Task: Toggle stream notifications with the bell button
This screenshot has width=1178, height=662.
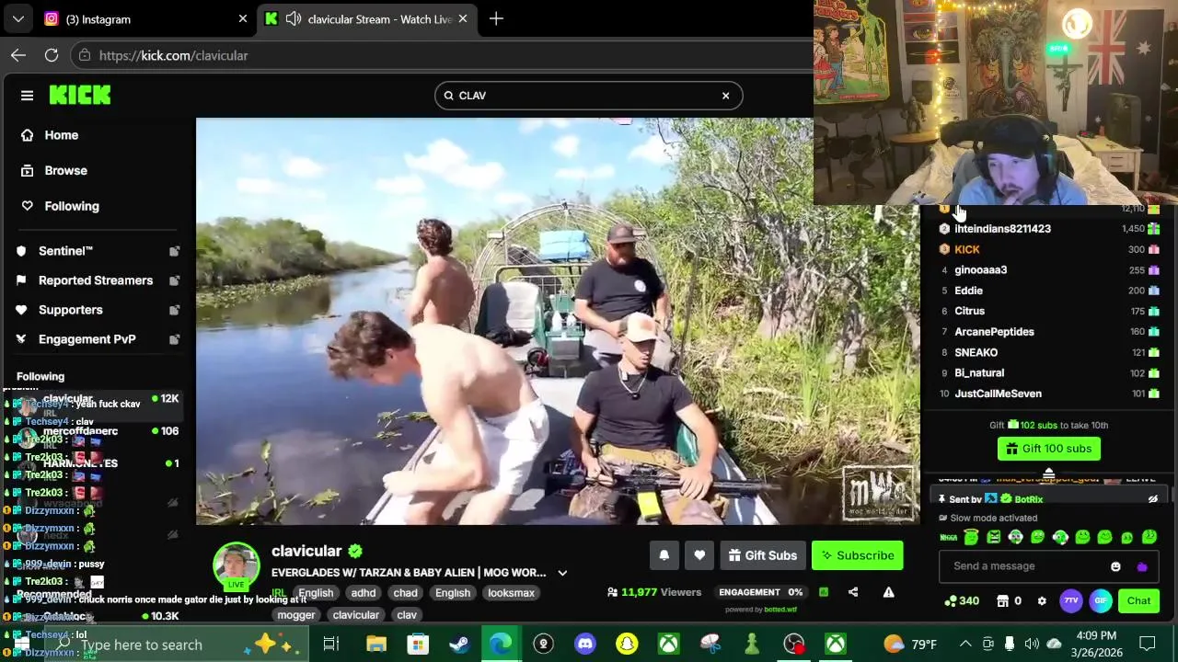Action: tap(664, 555)
